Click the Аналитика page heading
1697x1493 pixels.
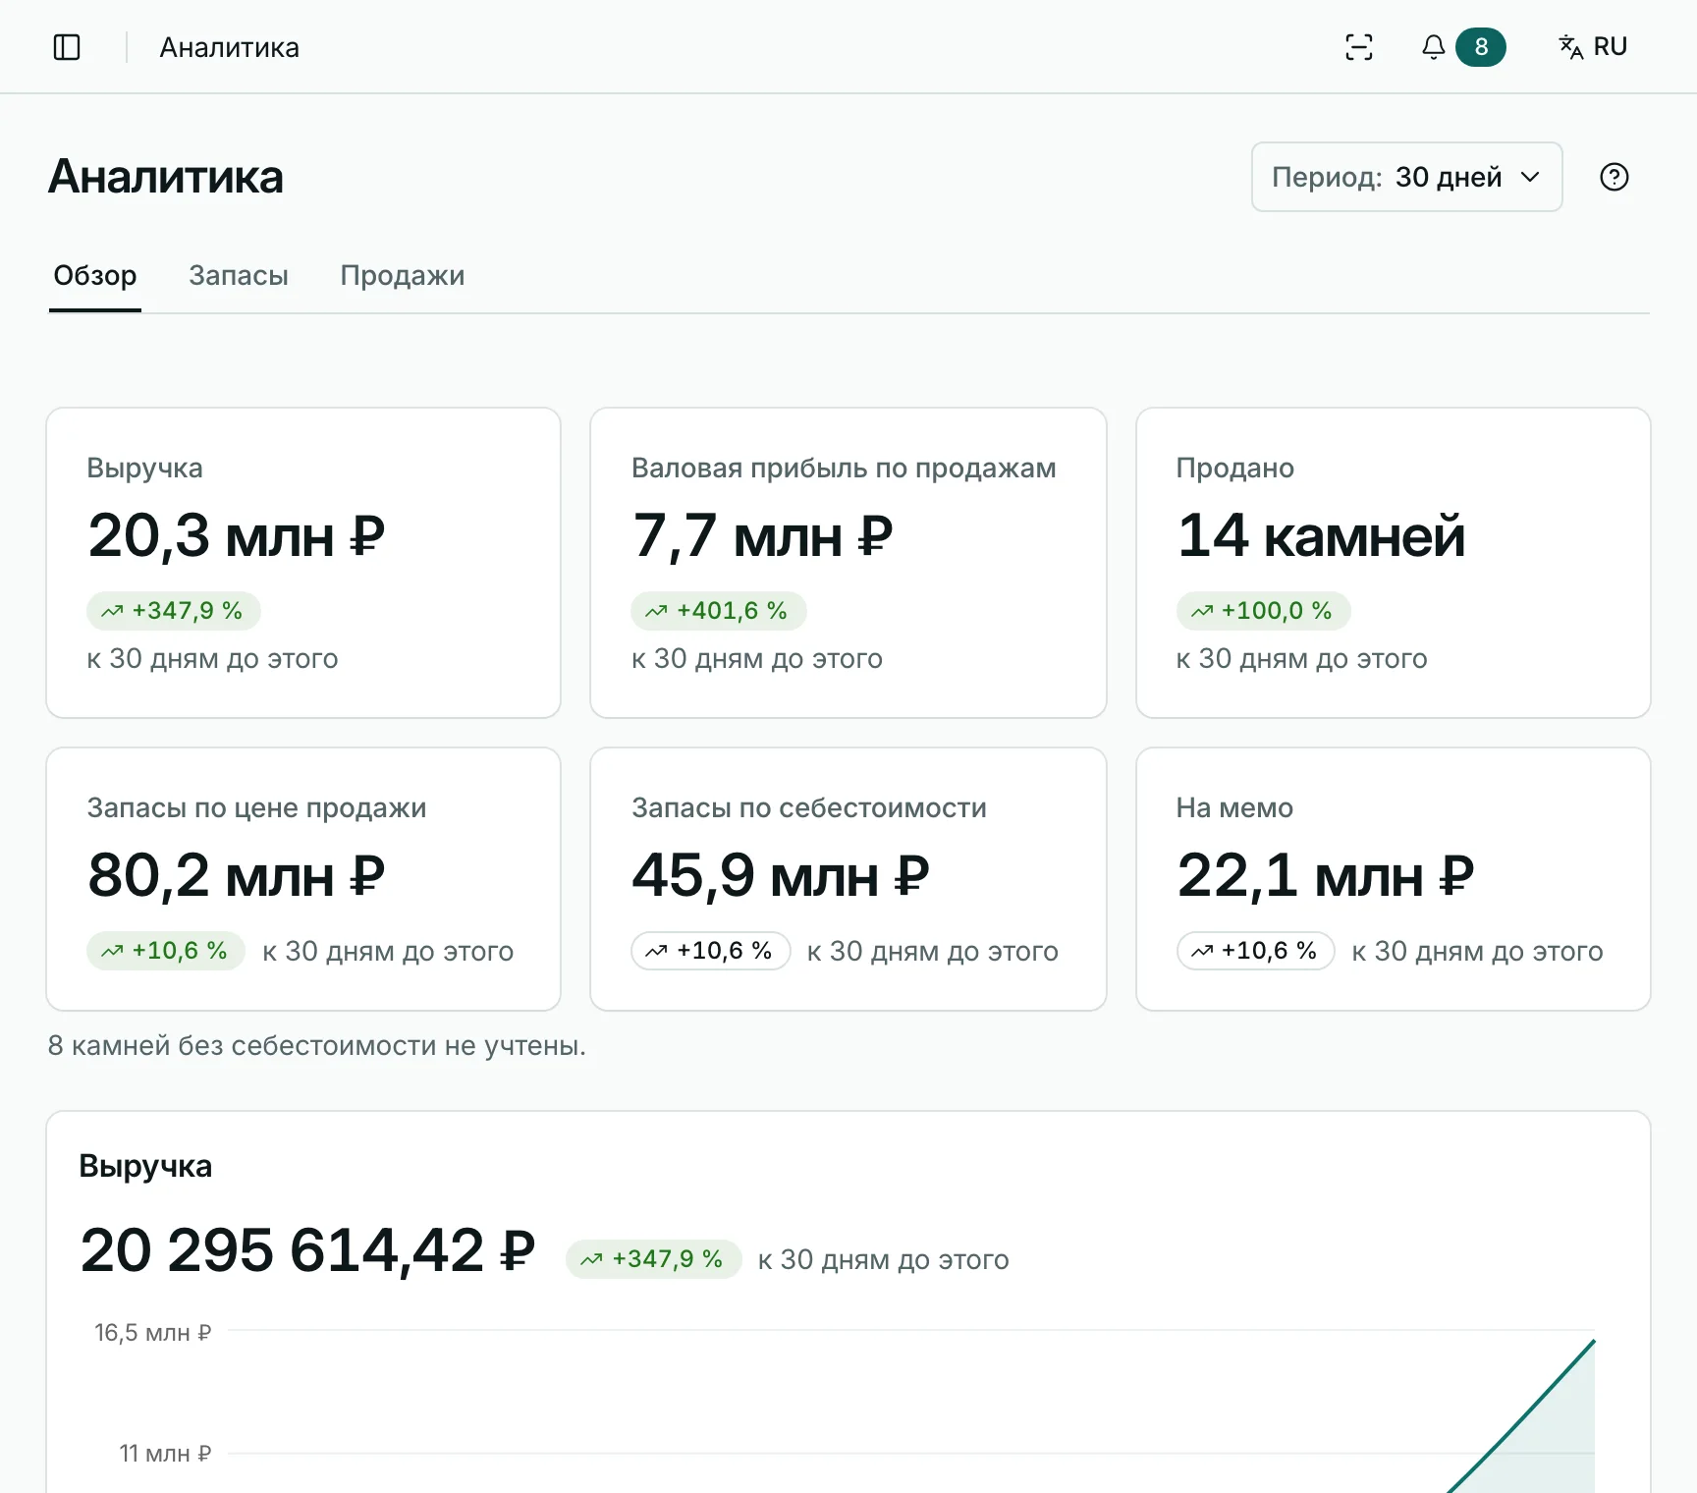(x=166, y=177)
